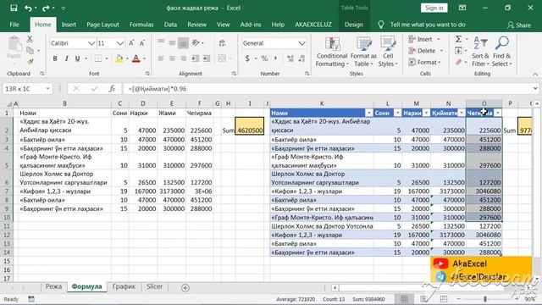The width and height of the screenshot is (542, 305).
Task: Decrease the font size
Action: 142,43
